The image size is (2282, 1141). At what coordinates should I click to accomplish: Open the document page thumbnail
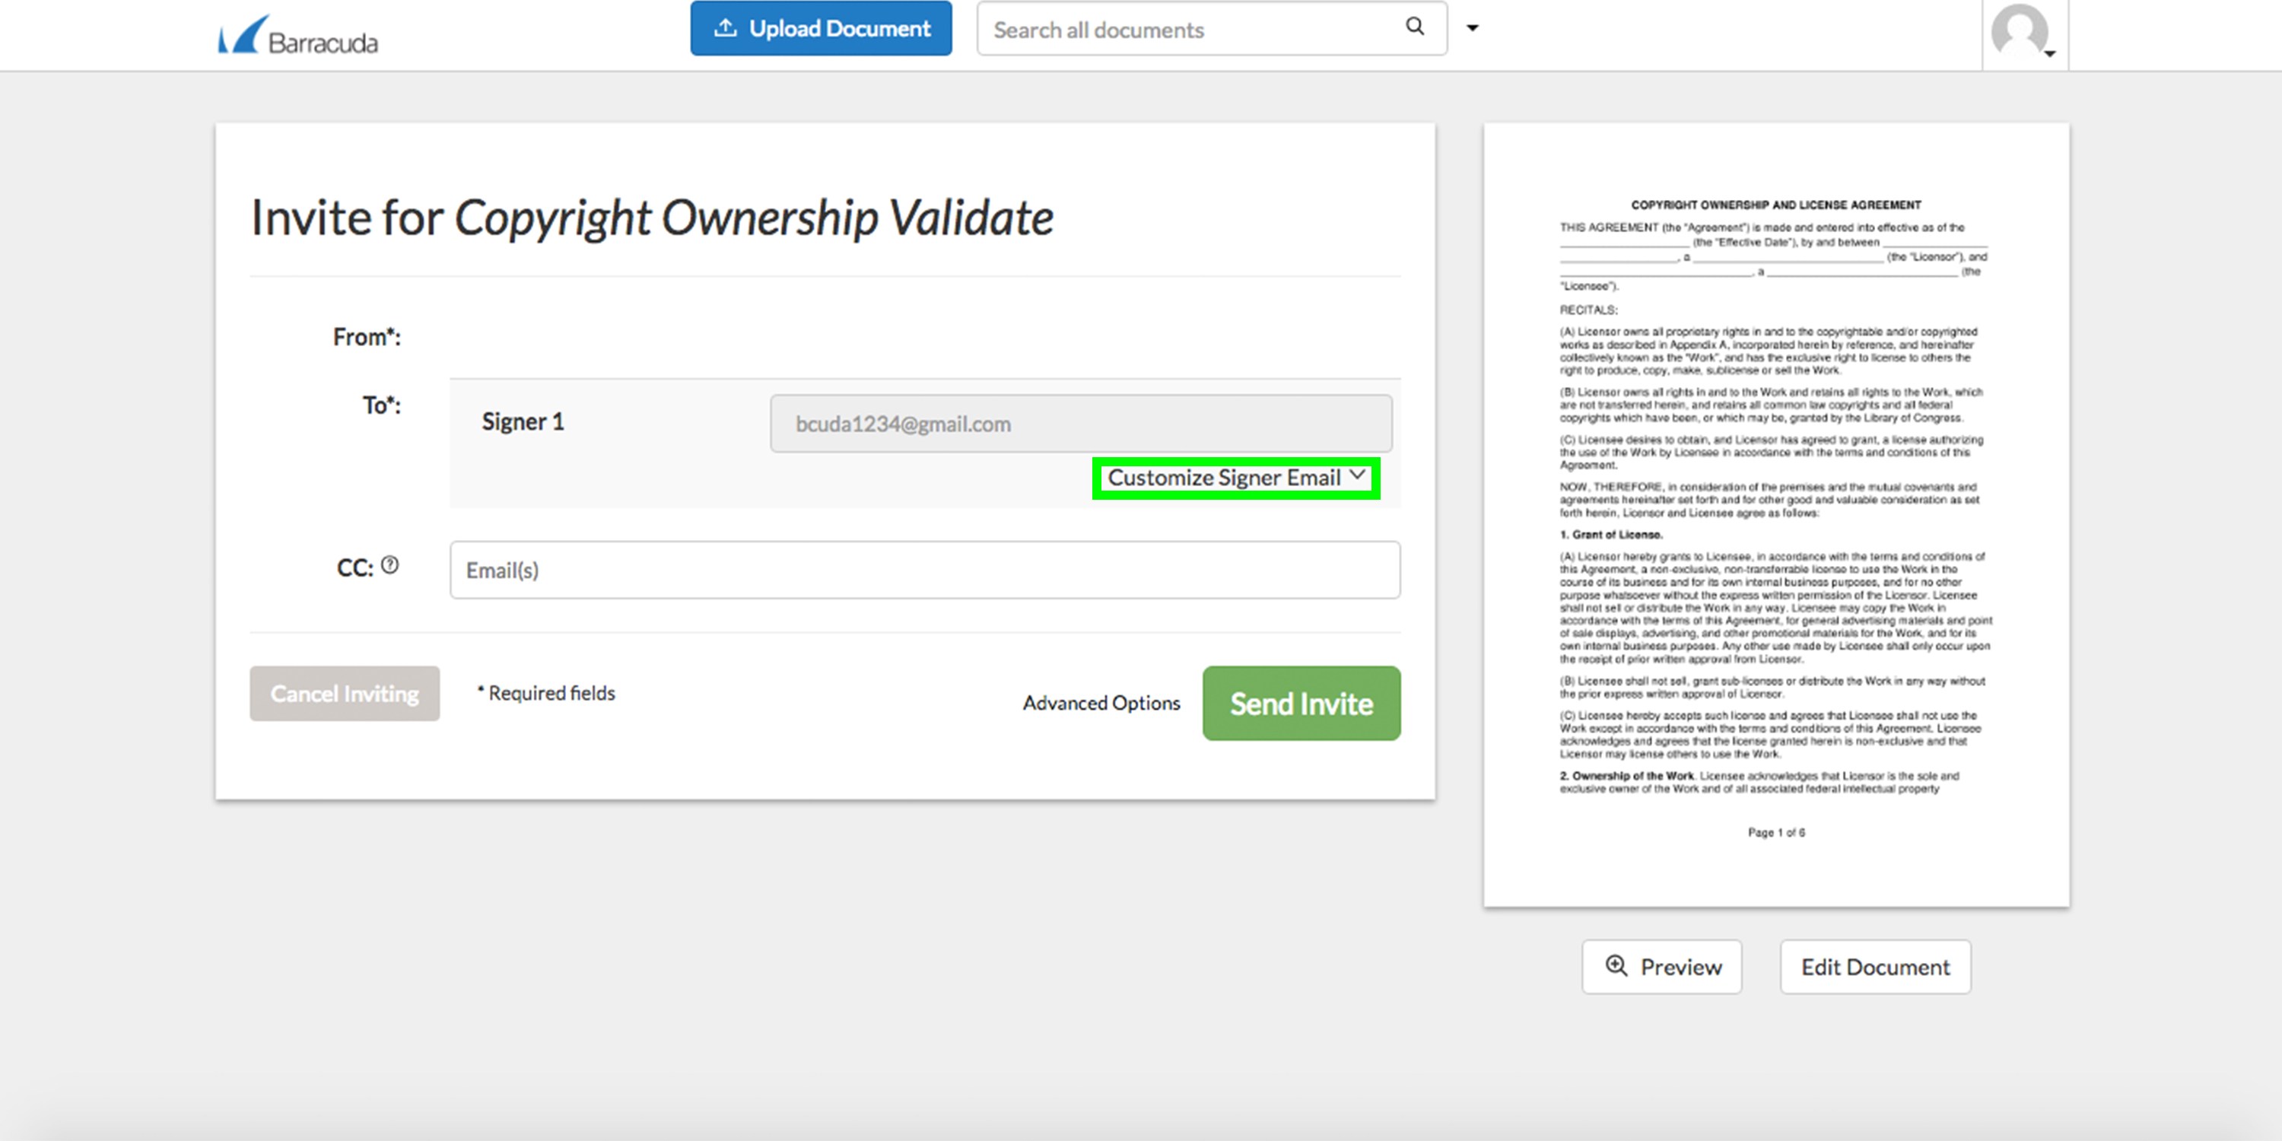1775,513
